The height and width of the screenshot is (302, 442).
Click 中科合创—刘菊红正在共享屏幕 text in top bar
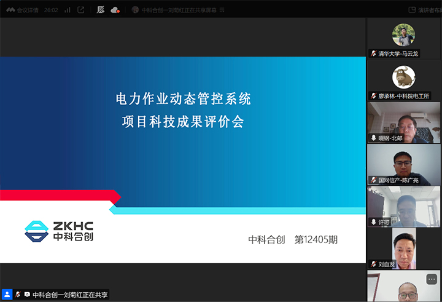[x=179, y=10]
